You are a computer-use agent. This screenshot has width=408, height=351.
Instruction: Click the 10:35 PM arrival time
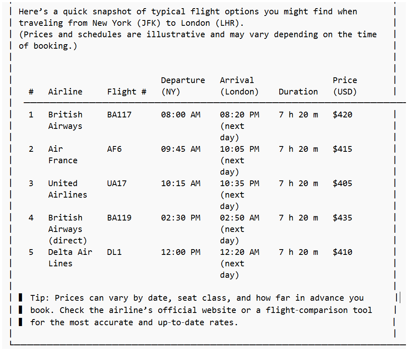(x=240, y=183)
